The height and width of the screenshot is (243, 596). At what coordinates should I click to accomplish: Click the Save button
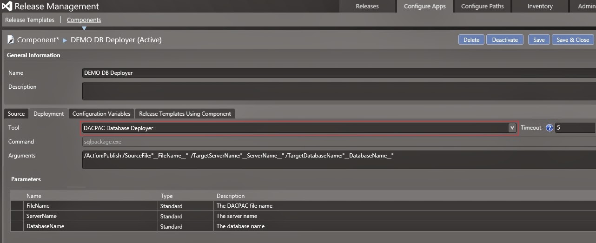pos(539,39)
